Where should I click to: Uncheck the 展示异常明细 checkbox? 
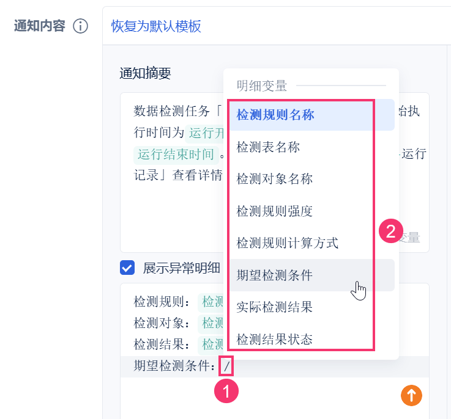[127, 268]
